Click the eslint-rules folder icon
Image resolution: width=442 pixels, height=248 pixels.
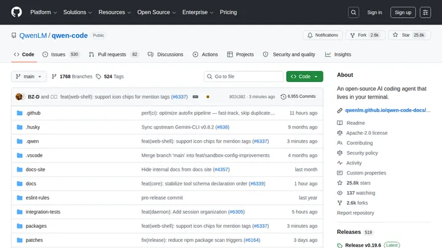[x=20, y=198]
